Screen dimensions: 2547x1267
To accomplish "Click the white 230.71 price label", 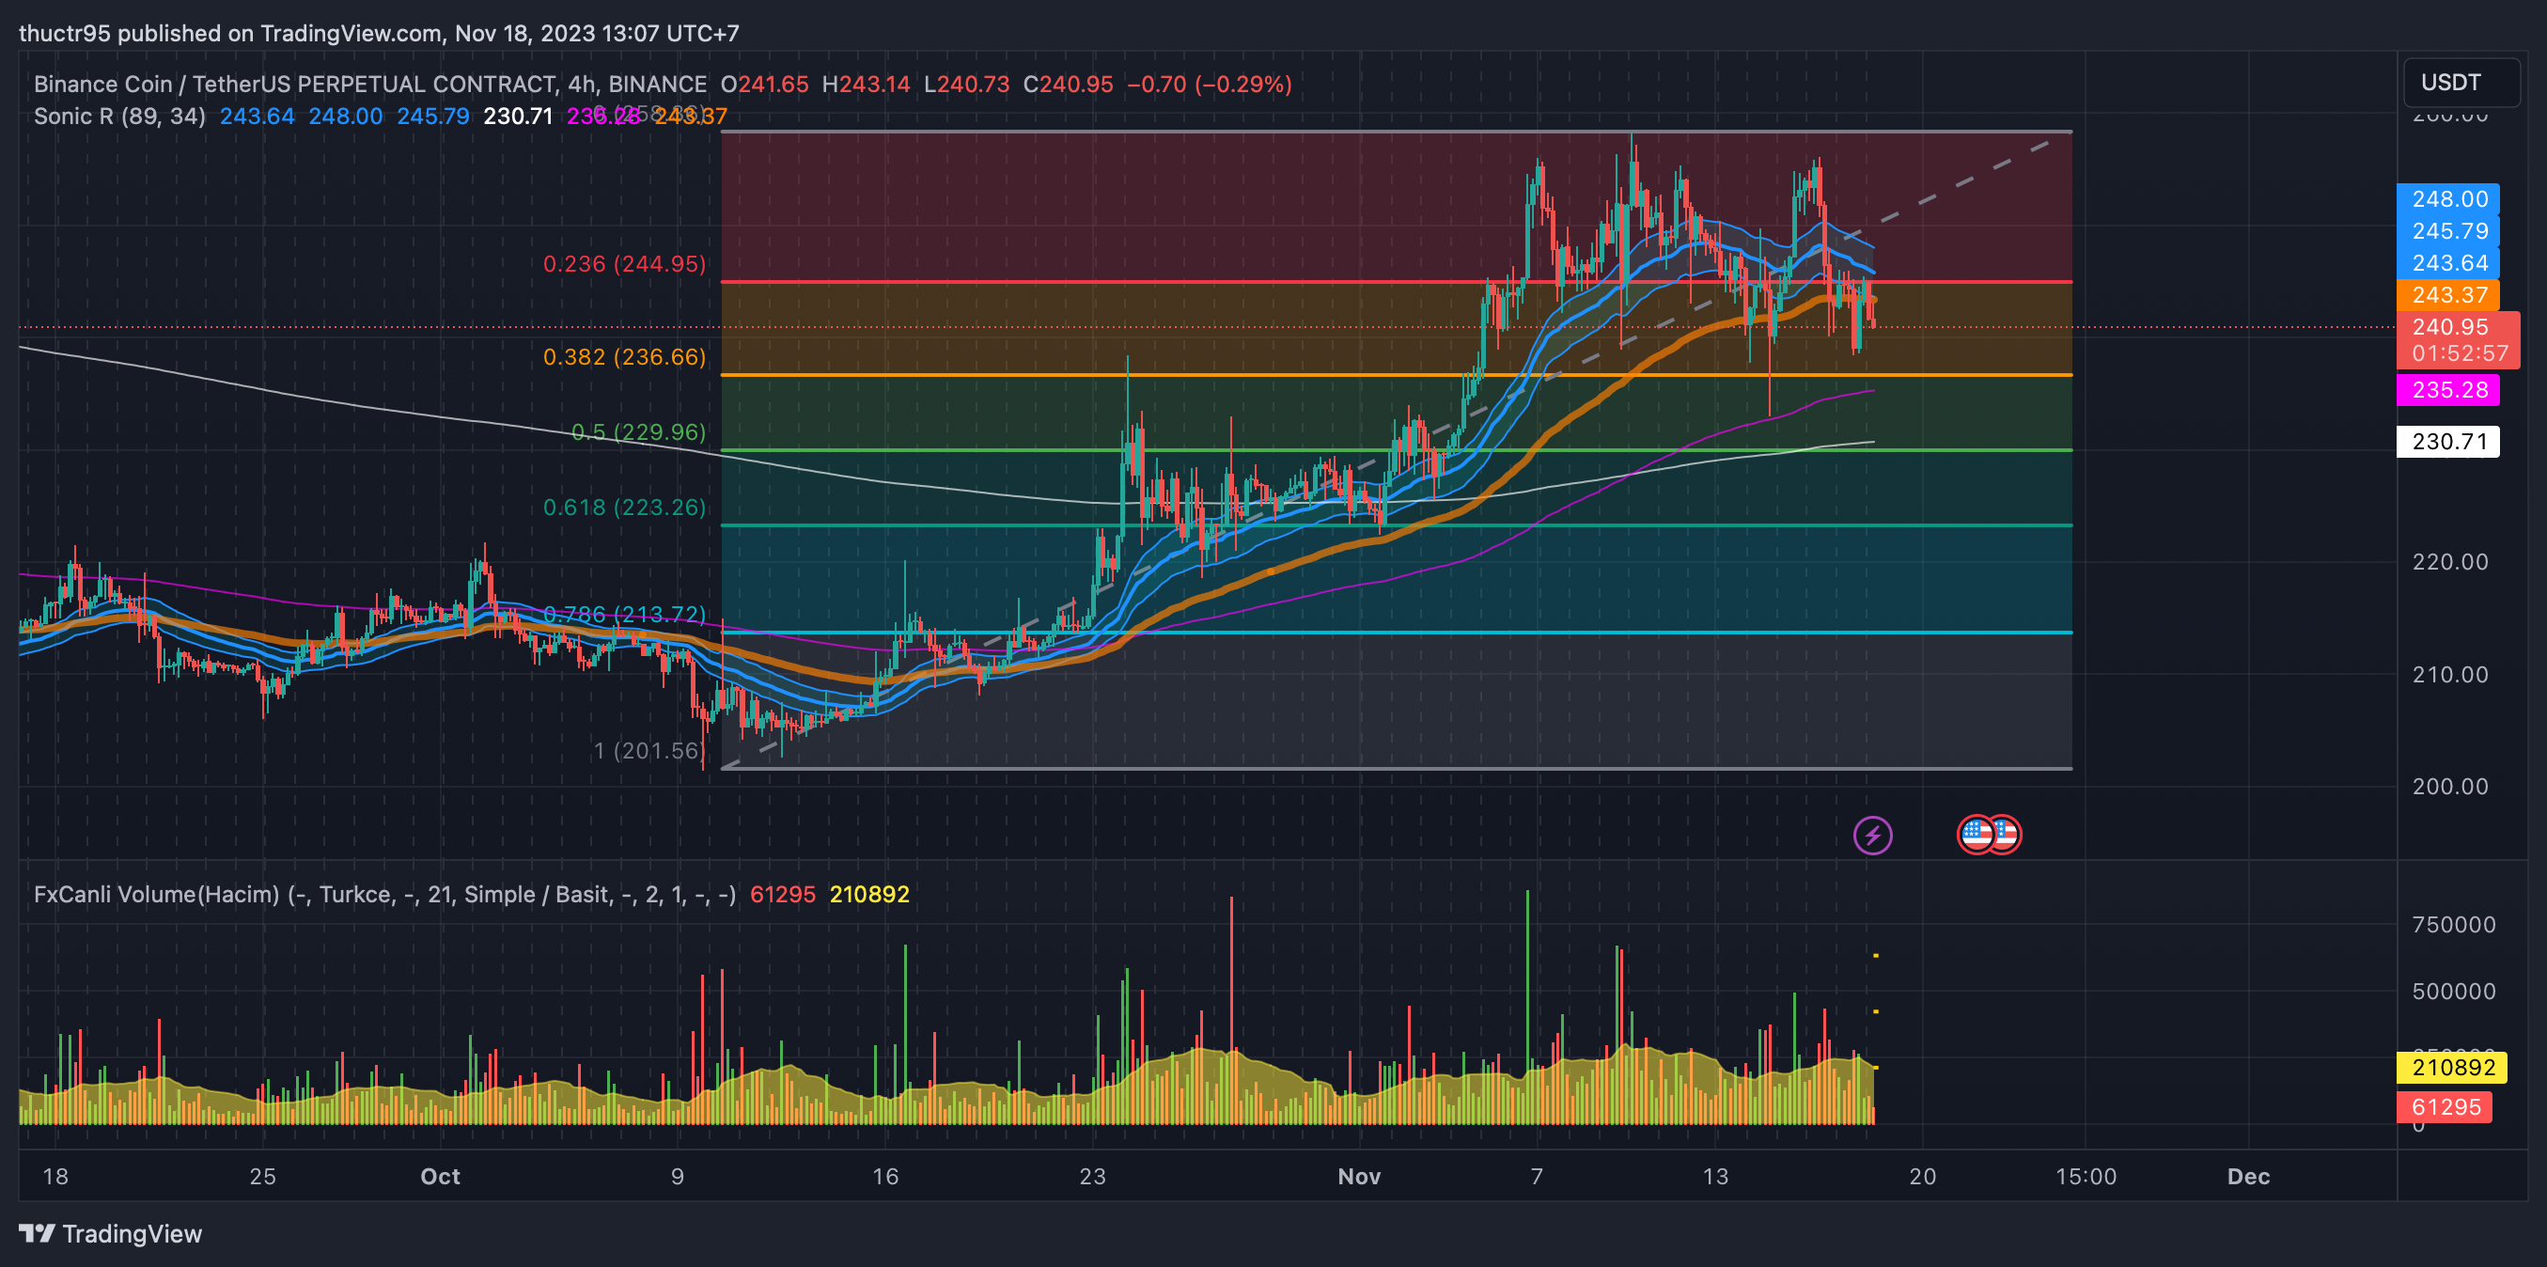I will click(2448, 441).
